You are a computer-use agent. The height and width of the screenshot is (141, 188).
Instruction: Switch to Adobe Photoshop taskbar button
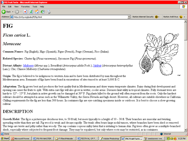[110, 139]
